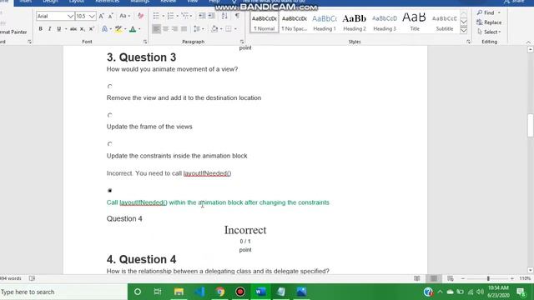Viewport: 534px width, 300px height.
Task: Open the References tab
Action: [x=107, y=2]
